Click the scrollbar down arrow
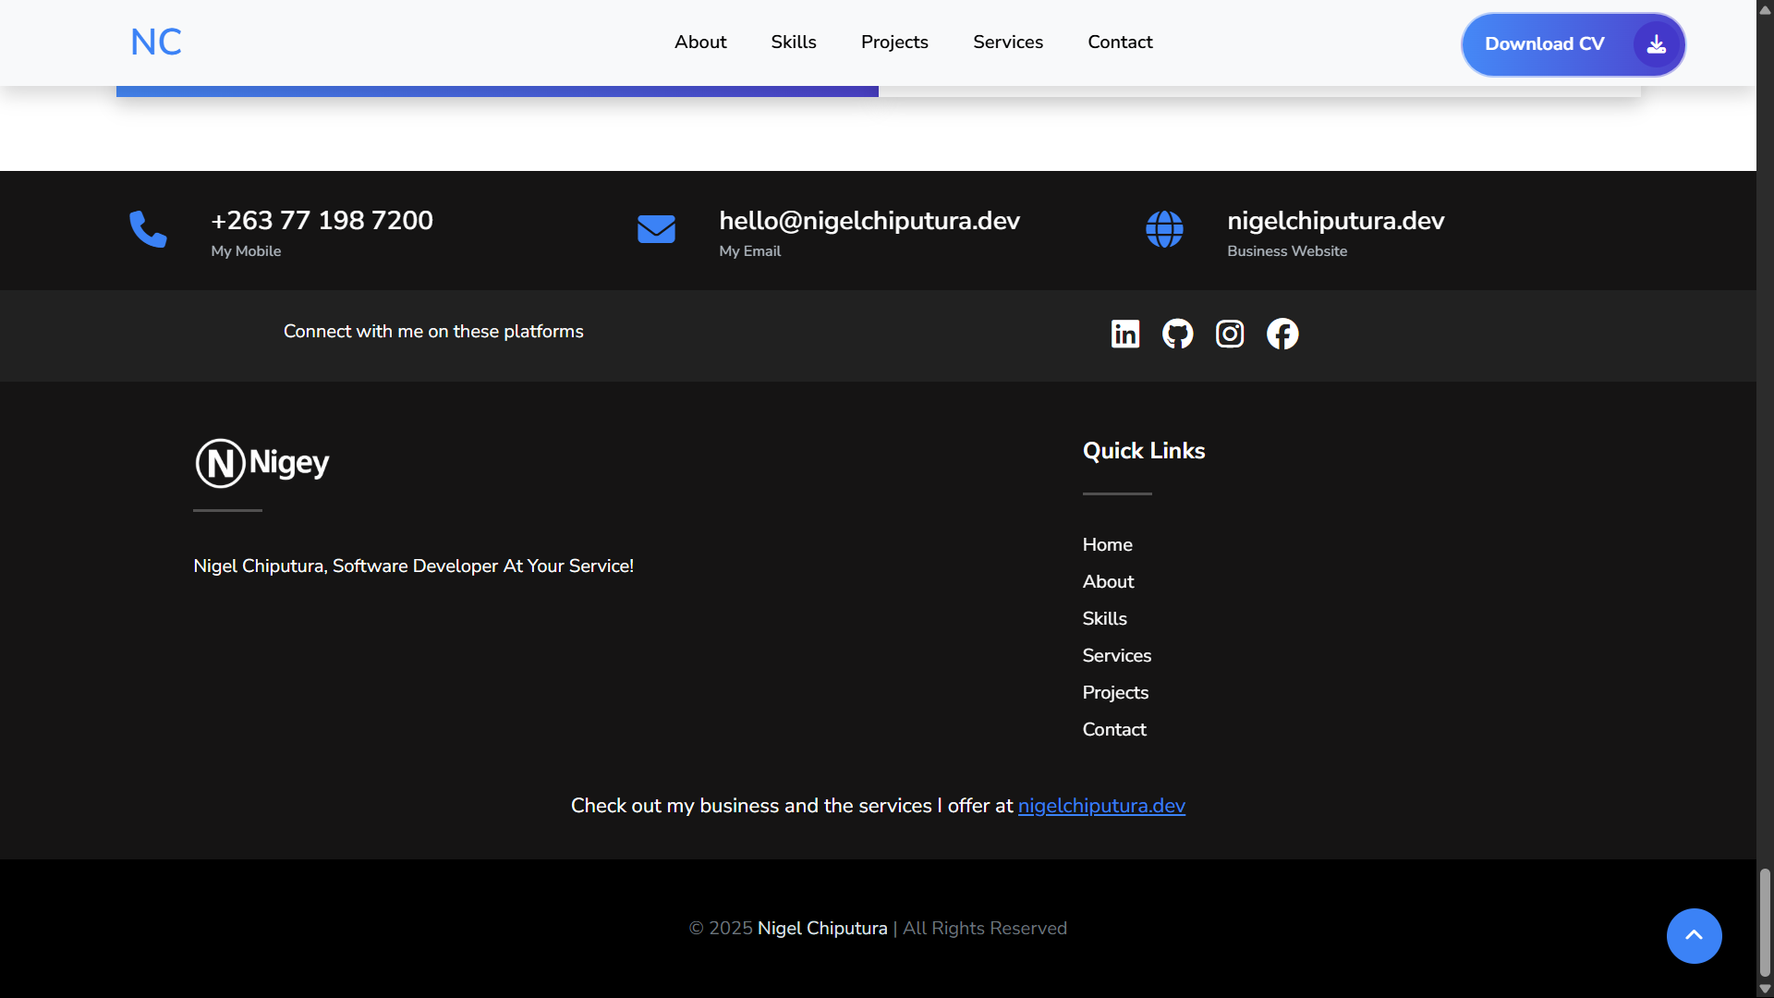Image resolution: width=1774 pixels, height=998 pixels. [x=1765, y=989]
